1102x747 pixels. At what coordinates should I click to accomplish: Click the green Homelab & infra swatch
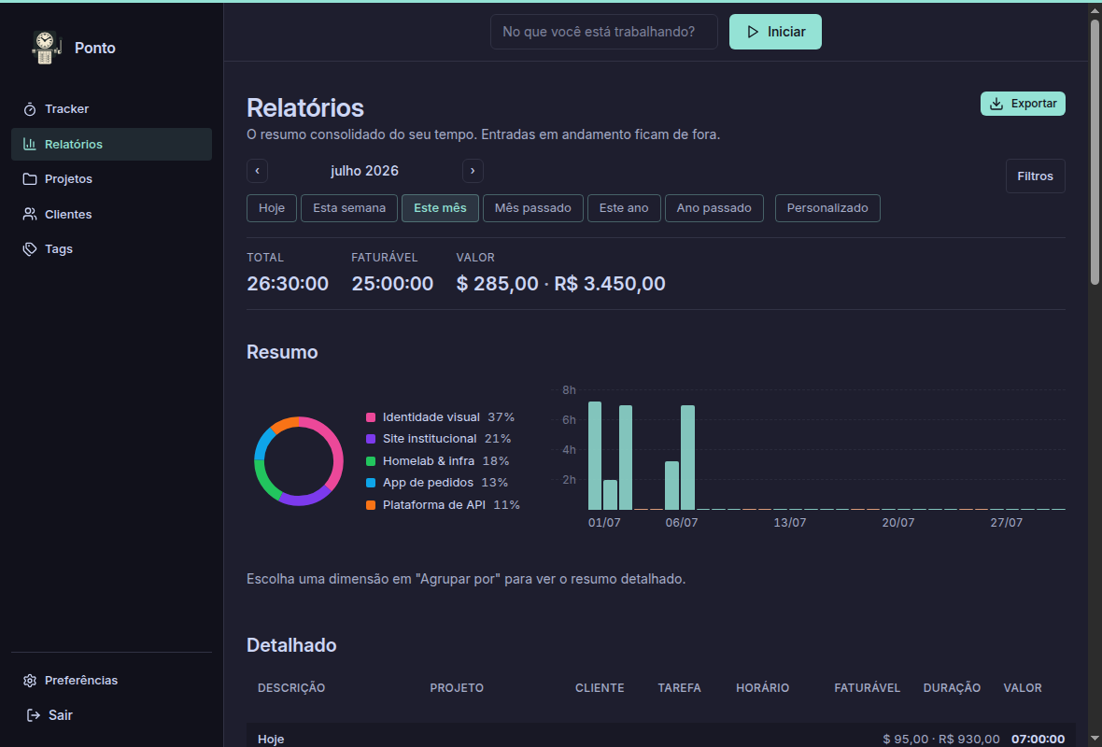pyautogui.click(x=371, y=461)
